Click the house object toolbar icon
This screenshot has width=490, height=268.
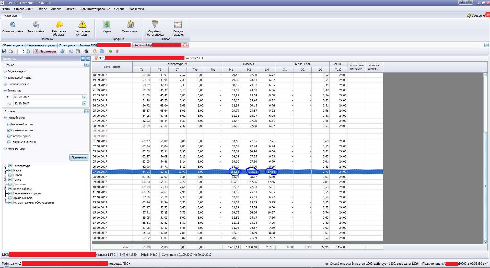point(71,51)
